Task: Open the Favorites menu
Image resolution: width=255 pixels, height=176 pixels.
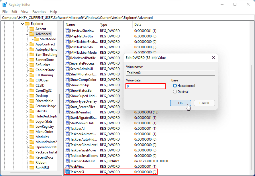Action: click(39, 12)
